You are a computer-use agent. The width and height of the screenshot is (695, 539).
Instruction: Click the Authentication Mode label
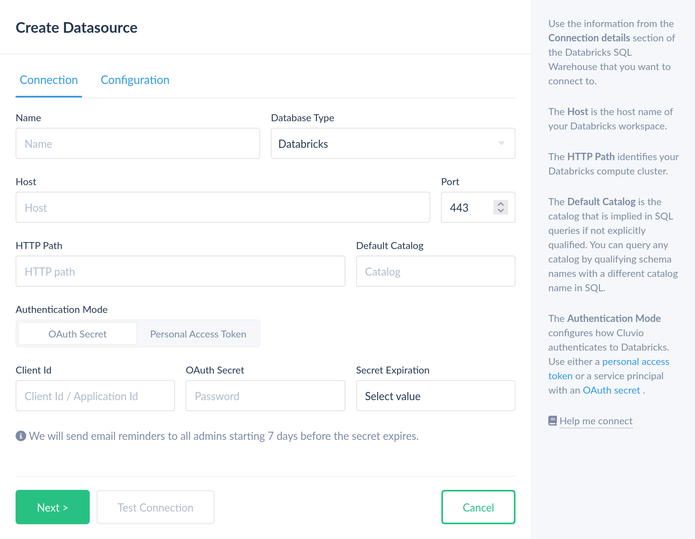(x=61, y=309)
